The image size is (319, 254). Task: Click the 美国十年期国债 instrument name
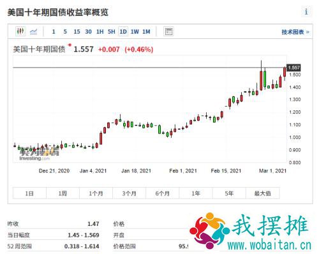[39, 49]
